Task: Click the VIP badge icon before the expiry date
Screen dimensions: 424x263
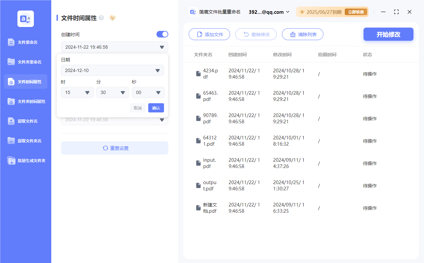Action: pos(302,12)
